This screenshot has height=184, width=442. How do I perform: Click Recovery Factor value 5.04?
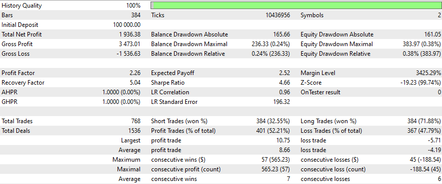pyautogui.click(x=135, y=83)
